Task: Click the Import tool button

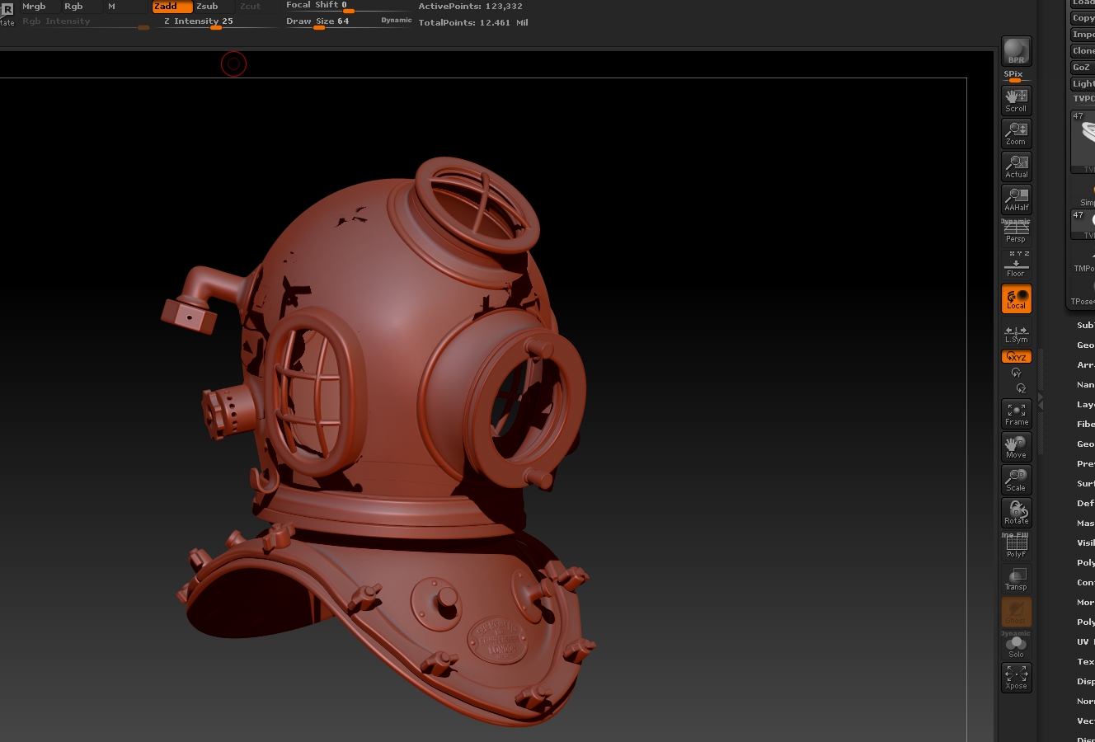Action: click(1083, 35)
